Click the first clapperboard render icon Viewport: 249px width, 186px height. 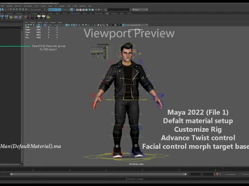(77, 10)
